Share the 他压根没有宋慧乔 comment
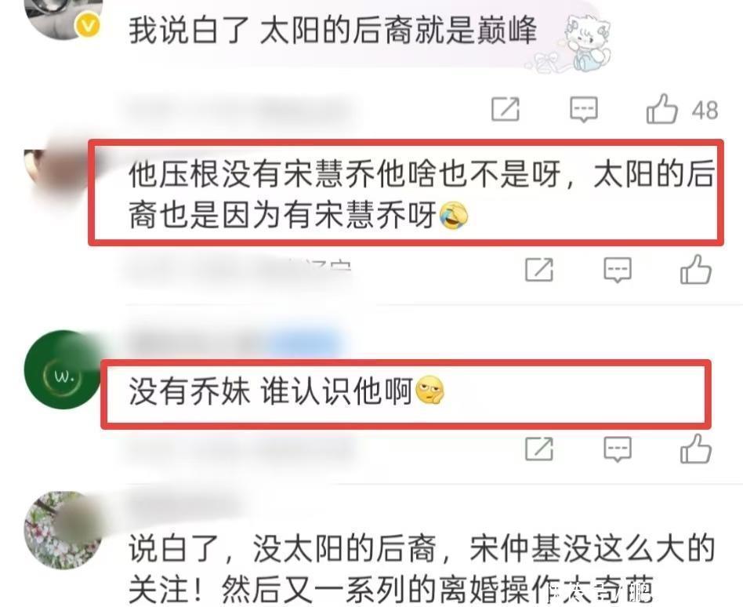This screenshot has width=743, height=607. coord(539,270)
